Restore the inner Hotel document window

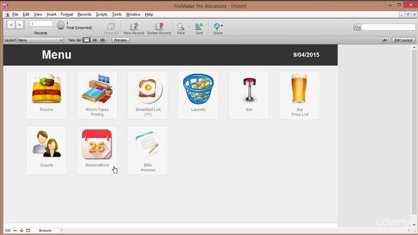408,14
